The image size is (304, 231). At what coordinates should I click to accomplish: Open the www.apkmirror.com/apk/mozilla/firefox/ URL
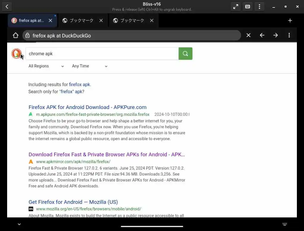pyautogui.click(x=73, y=162)
